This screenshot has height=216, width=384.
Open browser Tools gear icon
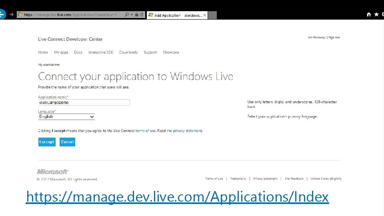point(383,15)
